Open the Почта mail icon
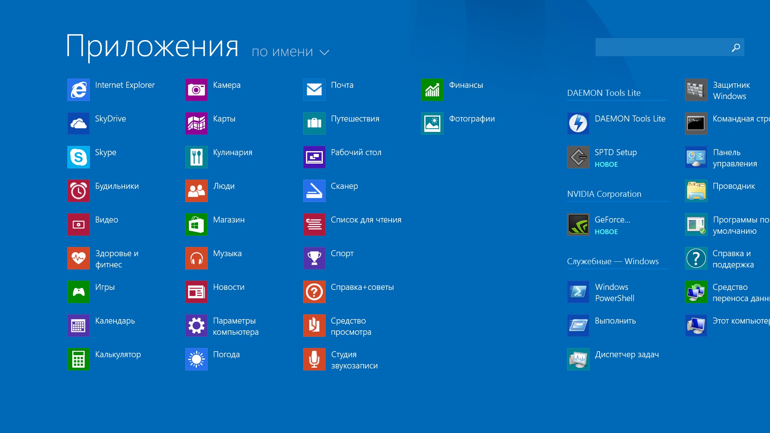Viewport: 770px width, 433px height. tap(314, 90)
